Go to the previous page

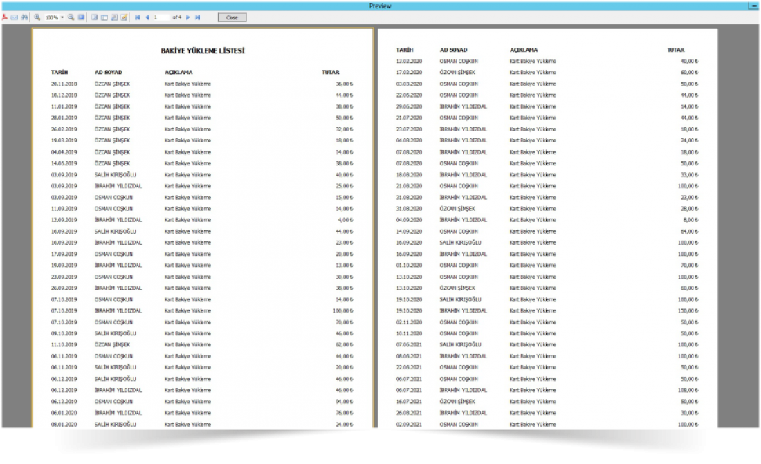coord(147,17)
